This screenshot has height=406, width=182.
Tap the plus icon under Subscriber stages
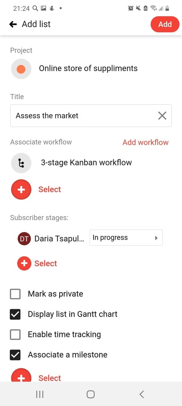click(24, 263)
